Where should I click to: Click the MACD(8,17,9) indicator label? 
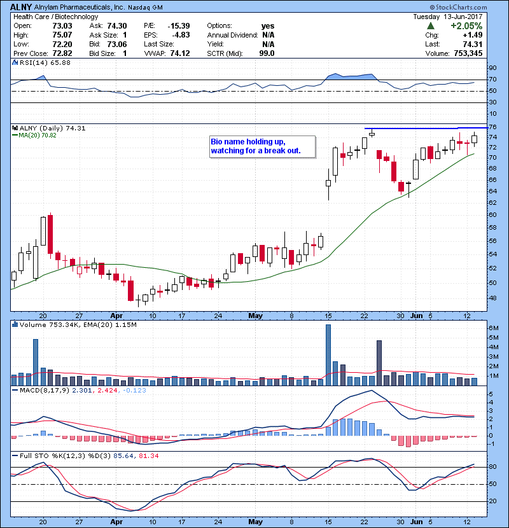[x=45, y=391]
